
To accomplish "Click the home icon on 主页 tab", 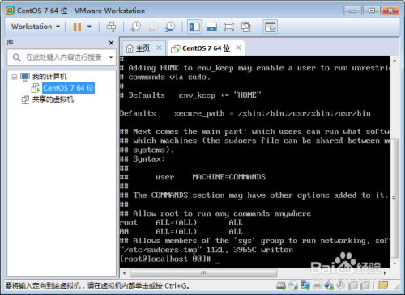I will click(x=130, y=48).
